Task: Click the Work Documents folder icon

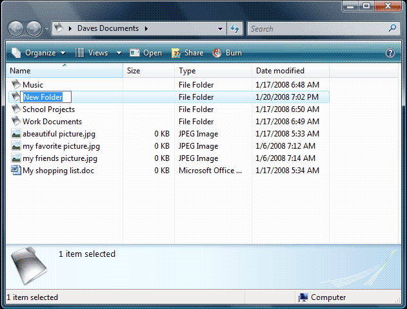Action: (x=16, y=120)
